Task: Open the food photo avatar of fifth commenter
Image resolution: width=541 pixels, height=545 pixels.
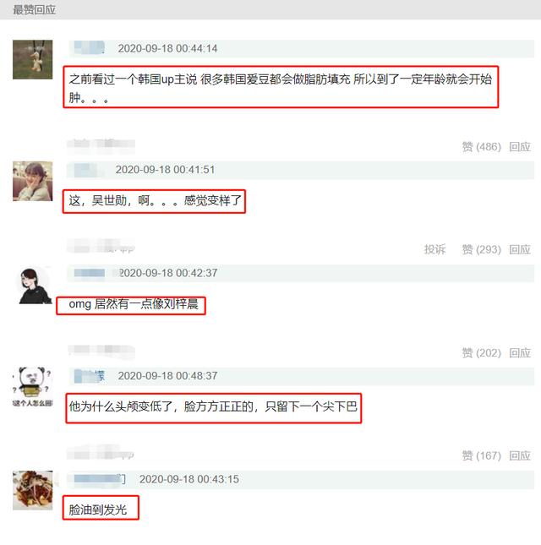Action: point(33,490)
